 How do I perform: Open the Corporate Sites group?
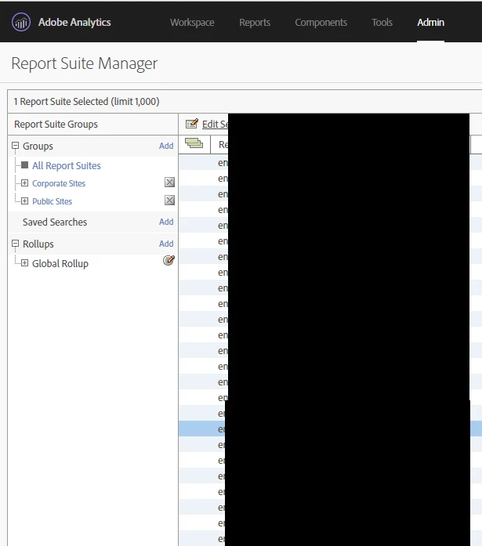click(59, 183)
